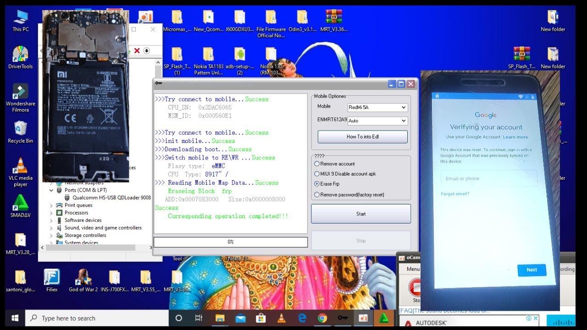This screenshot has height=330, width=587.
Task: Click the 0% progress bar
Action: coord(230,242)
